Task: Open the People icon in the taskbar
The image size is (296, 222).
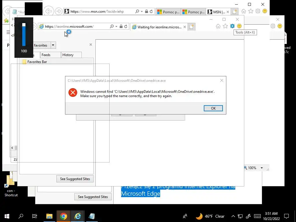Action: [185, 216]
